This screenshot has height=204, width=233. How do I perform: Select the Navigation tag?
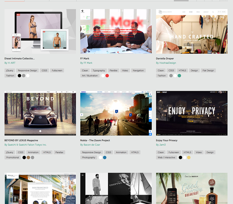point(138,70)
